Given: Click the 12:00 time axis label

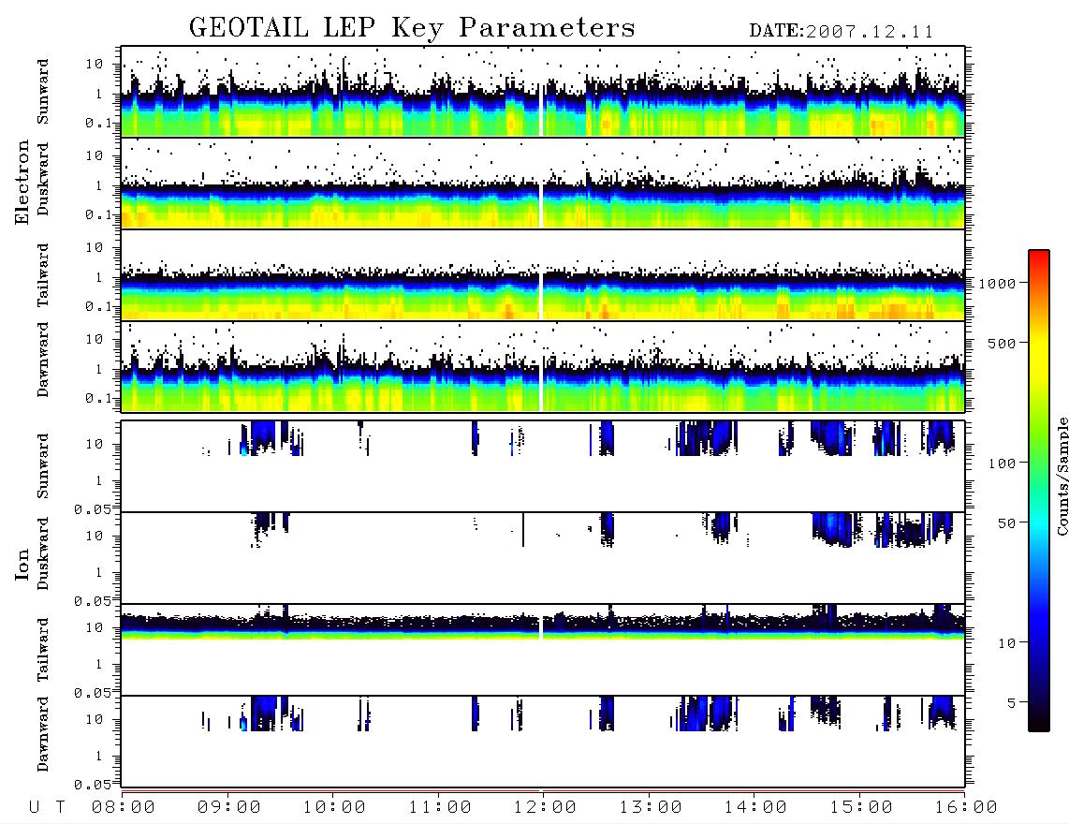Looking at the screenshot, I should tap(545, 807).
